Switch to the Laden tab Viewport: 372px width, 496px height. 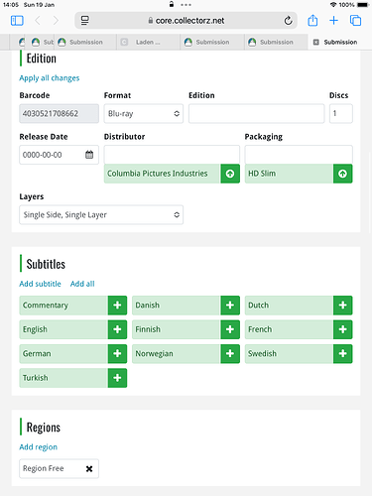148,42
